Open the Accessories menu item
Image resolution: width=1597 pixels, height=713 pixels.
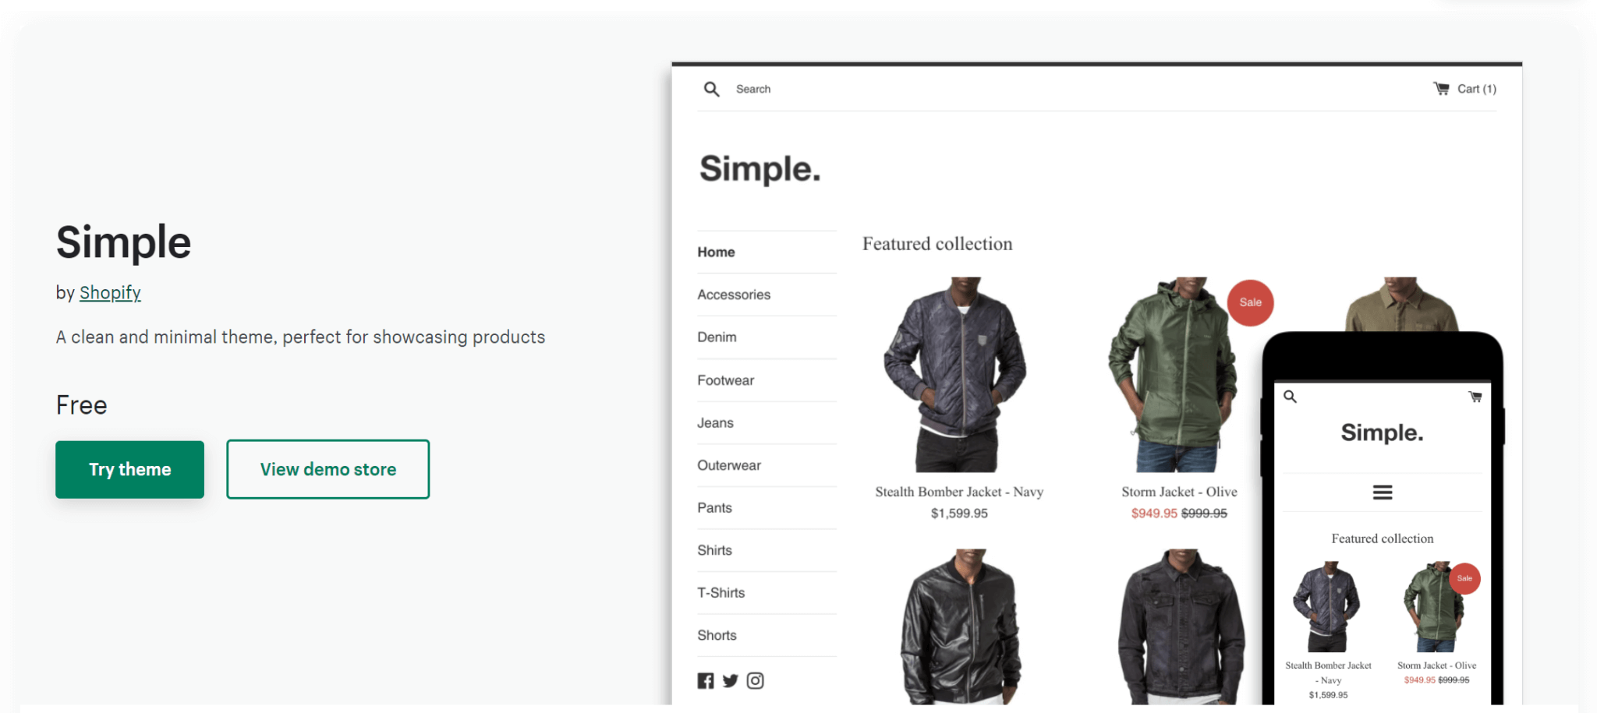(x=734, y=295)
